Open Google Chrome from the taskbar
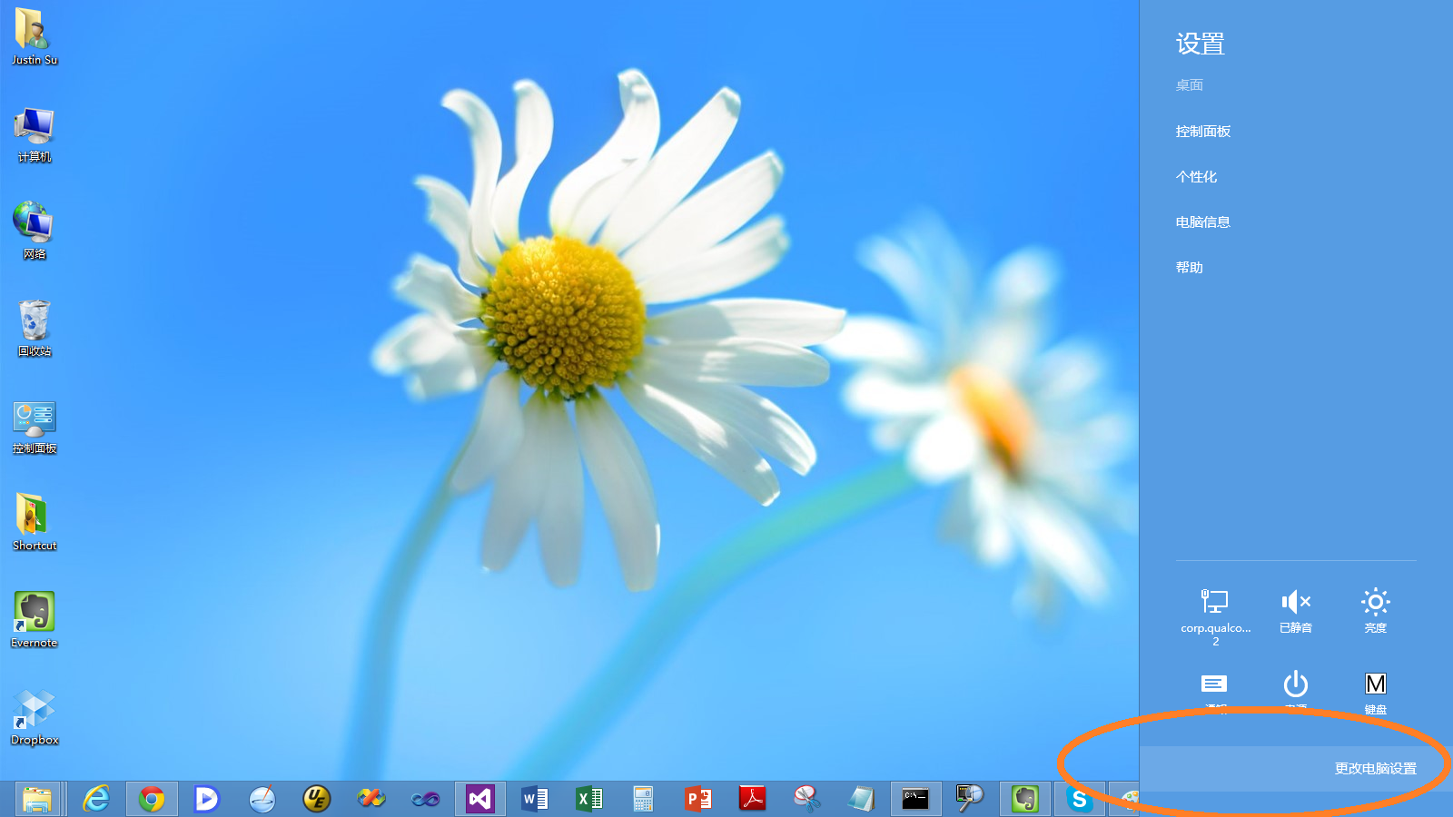Image resolution: width=1453 pixels, height=817 pixels. pyautogui.click(x=152, y=799)
